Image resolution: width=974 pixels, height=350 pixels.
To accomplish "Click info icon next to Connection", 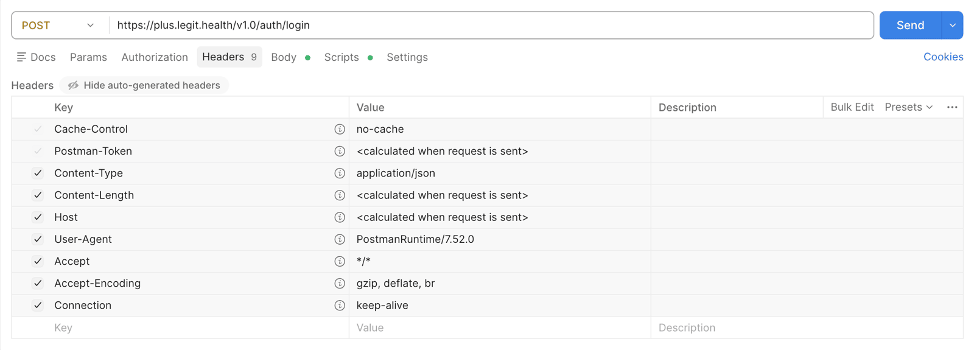I will [x=340, y=306].
